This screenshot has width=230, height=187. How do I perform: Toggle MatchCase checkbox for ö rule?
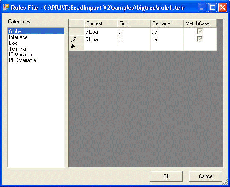200,39
